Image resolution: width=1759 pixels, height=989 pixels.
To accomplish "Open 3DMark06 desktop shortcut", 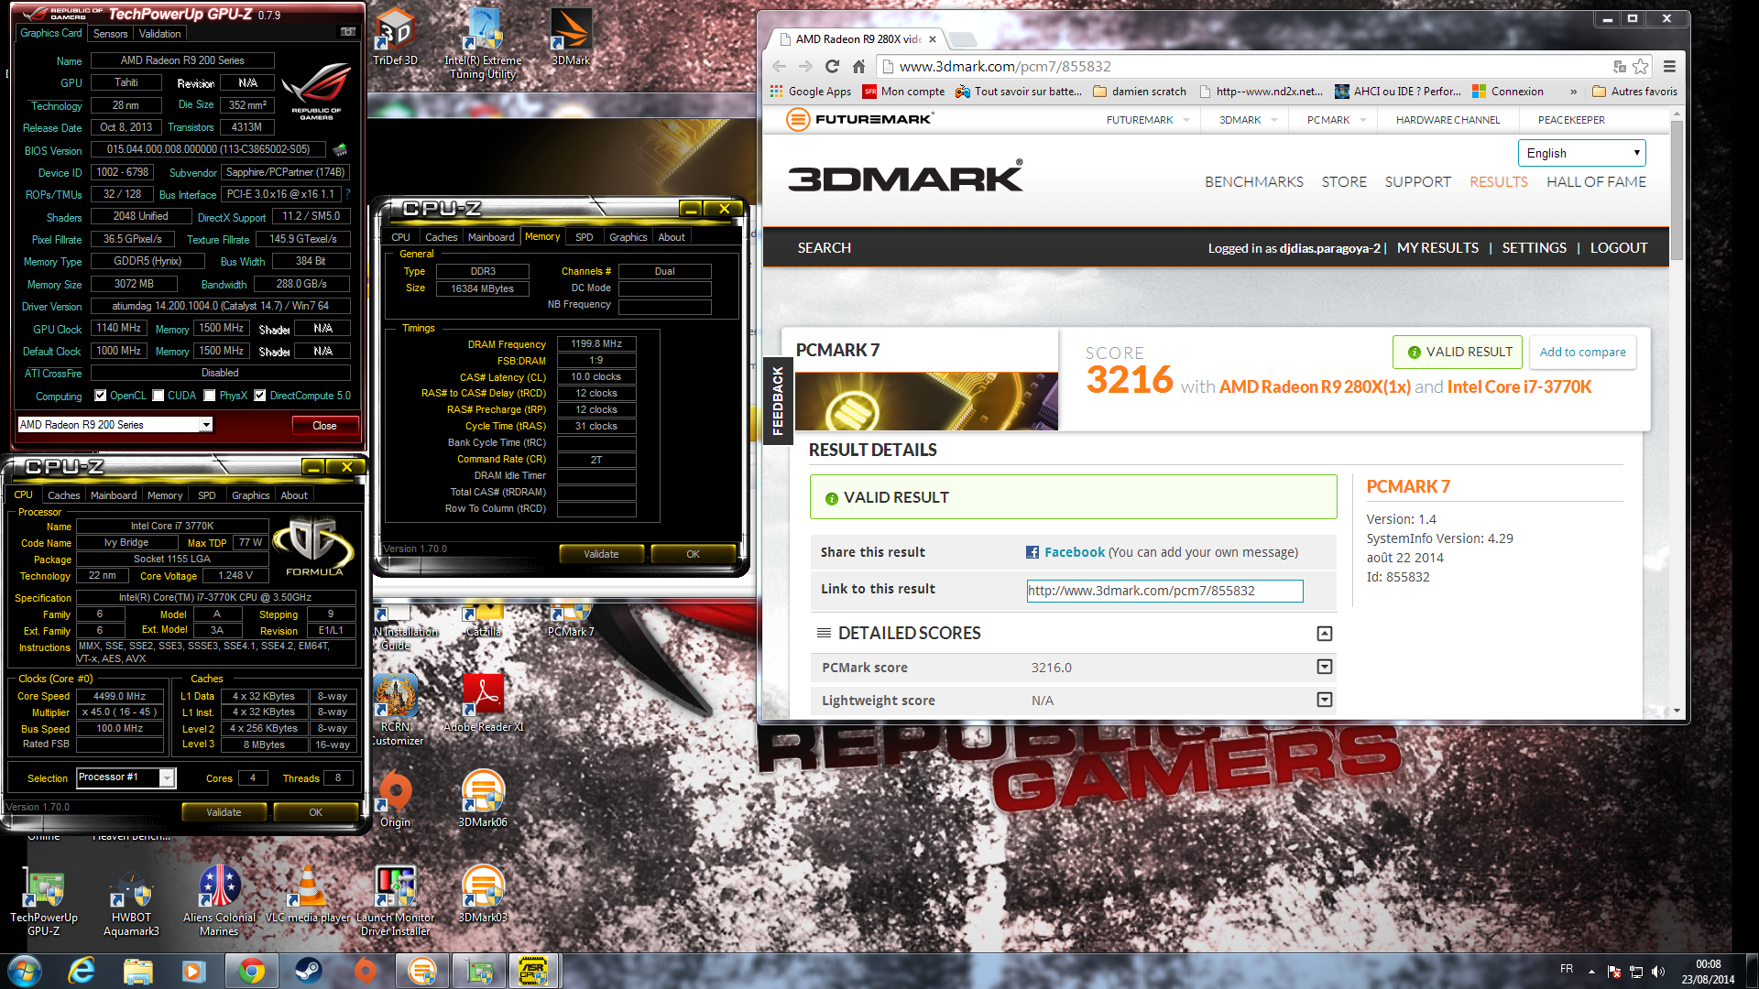I will [483, 799].
